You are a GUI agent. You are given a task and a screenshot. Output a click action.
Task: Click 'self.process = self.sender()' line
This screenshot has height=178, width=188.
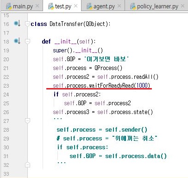(x=102, y=130)
